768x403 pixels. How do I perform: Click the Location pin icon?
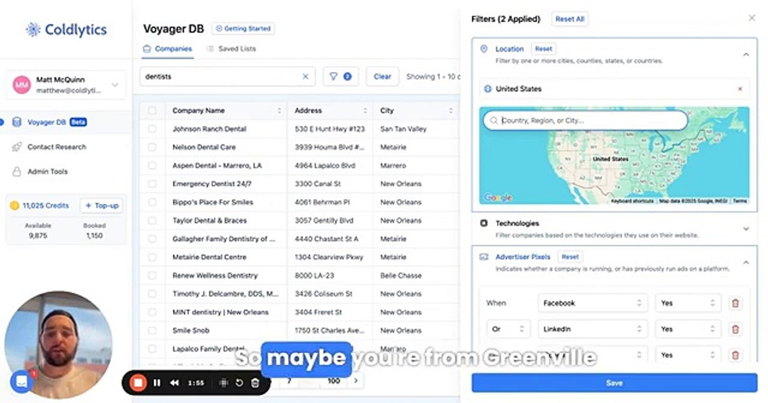[x=484, y=49]
